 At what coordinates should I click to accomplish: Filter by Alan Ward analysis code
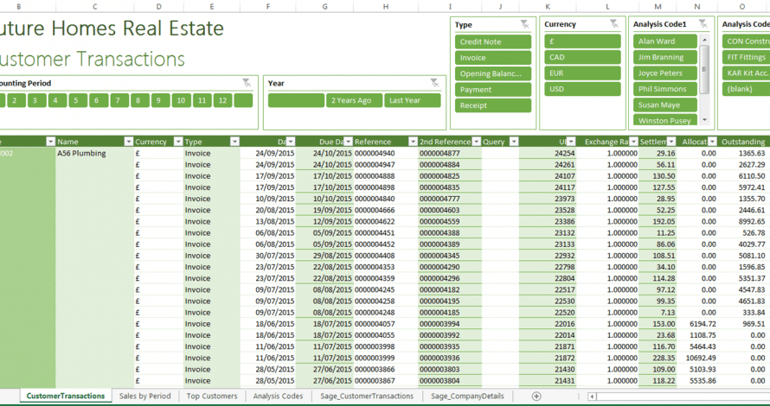click(x=665, y=41)
